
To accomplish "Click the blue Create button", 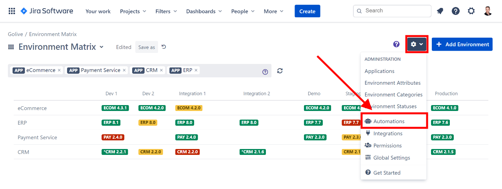I will click(307, 11).
